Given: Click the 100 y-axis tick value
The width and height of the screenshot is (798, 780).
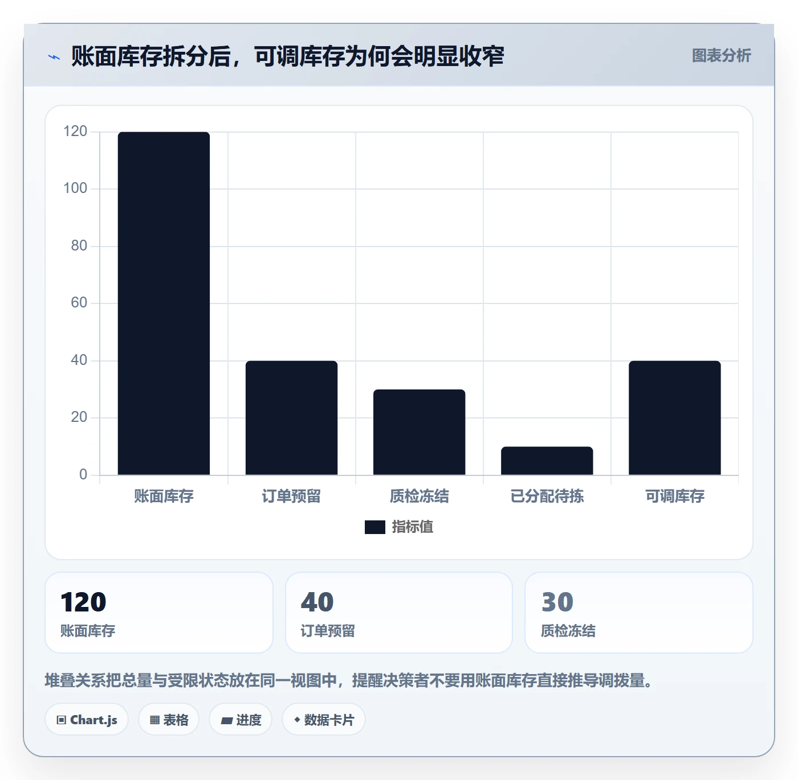Looking at the screenshot, I should [x=75, y=188].
